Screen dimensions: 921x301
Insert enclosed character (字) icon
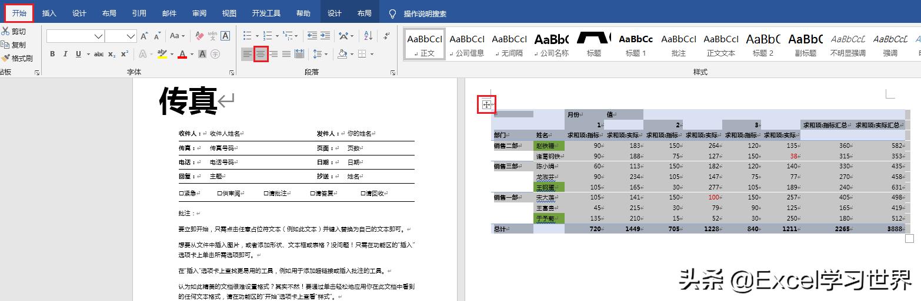point(215,54)
